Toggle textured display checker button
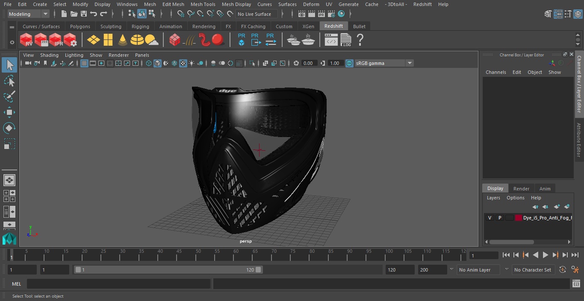 point(183,63)
